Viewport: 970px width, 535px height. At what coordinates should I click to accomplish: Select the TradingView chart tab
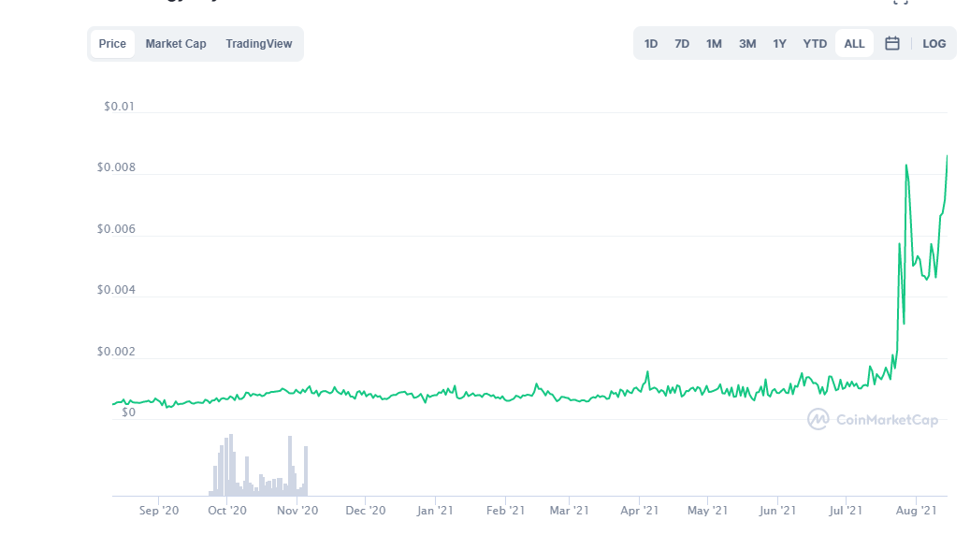[258, 44]
